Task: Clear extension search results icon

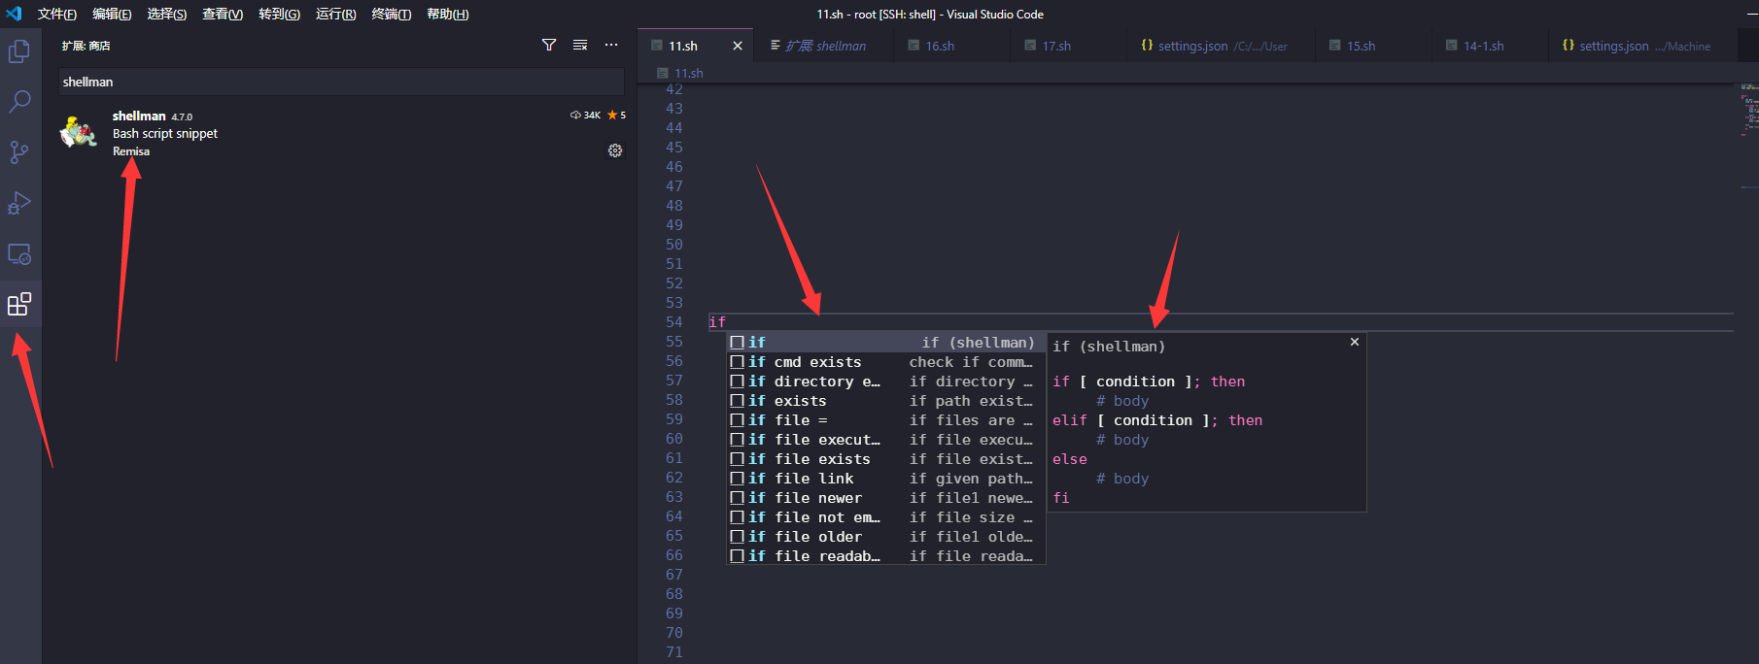Action: 580,45
